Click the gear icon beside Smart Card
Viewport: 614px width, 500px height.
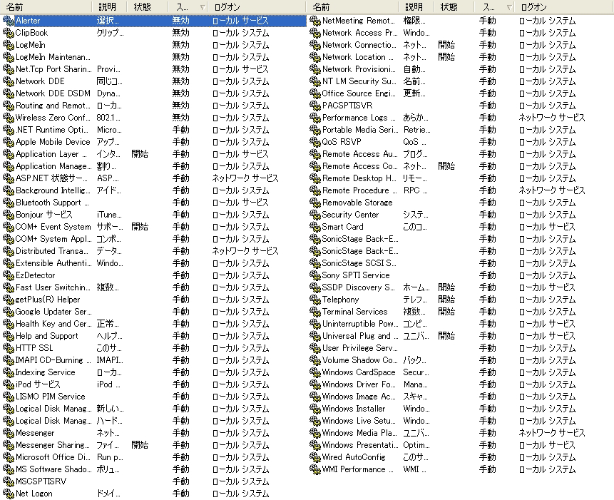(314, 227)
